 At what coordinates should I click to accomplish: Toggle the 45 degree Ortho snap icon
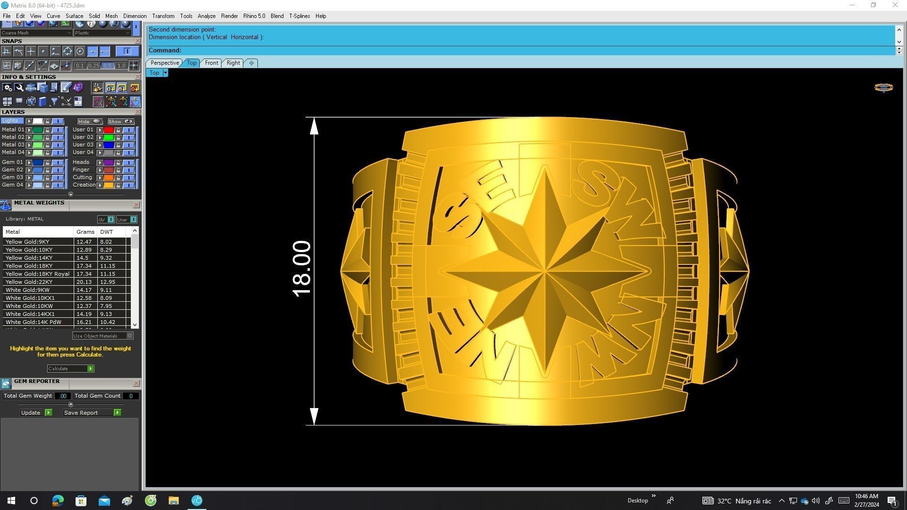[x=43, y=66]
